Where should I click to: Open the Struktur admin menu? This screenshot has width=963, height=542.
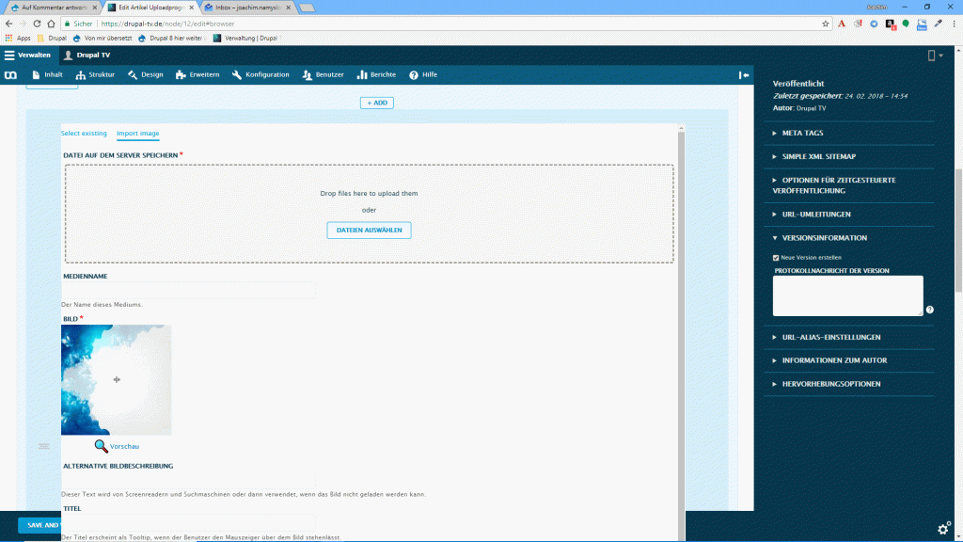[x=95, y=74]
